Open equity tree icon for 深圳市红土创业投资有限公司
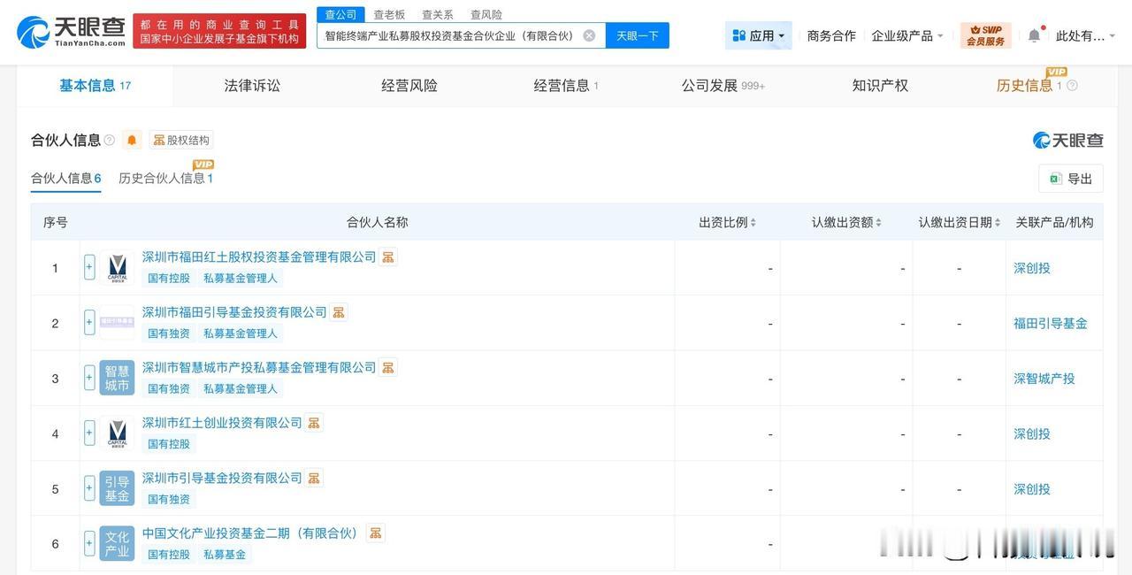 pos(314,423)
